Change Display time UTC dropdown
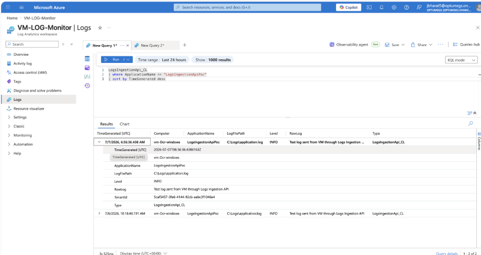The width and height of the screenshot is (481, 255). point(143,253)
